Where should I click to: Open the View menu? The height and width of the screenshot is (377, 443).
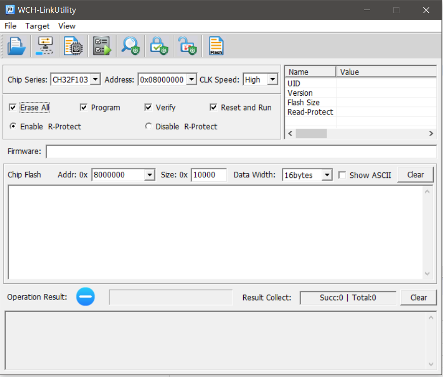tap(67, 26)
